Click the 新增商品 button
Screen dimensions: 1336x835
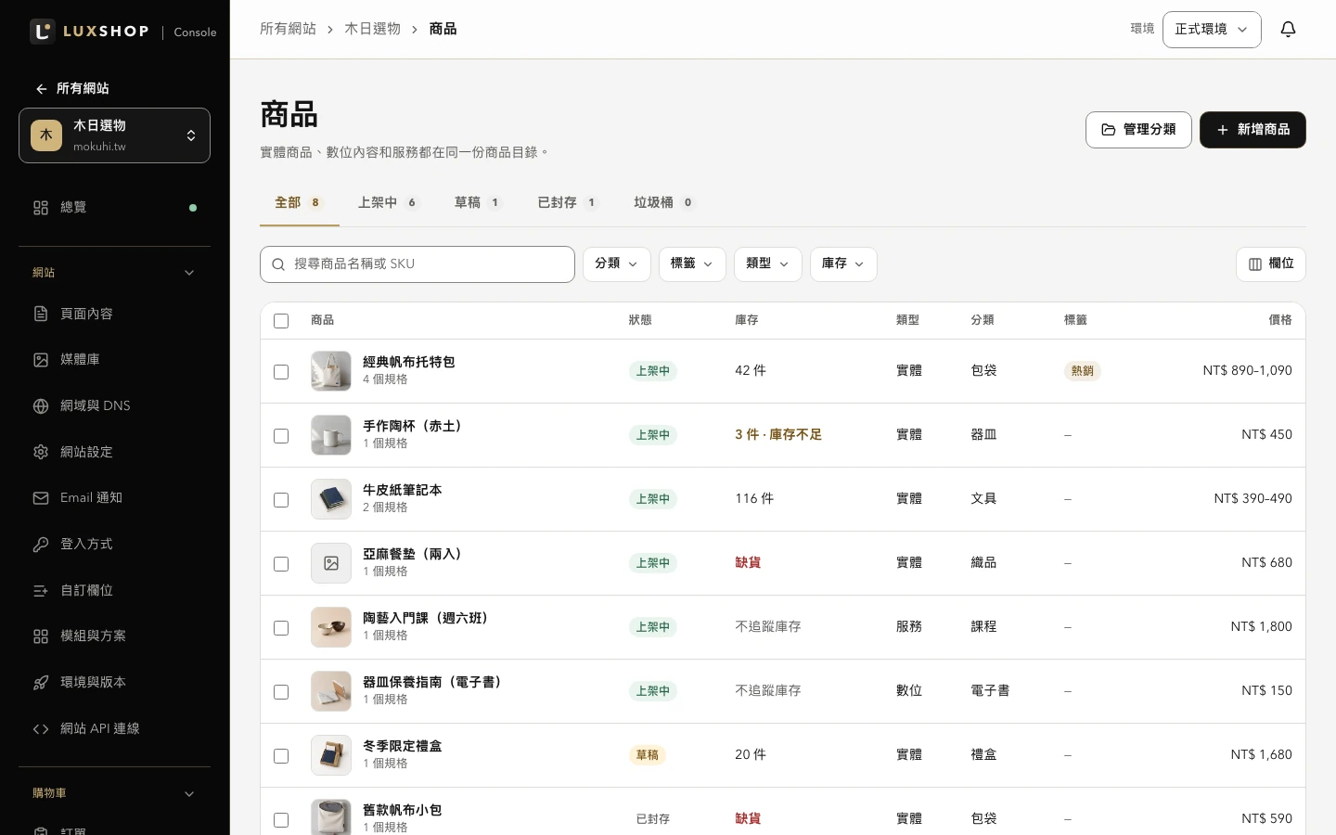pyautogui.click(x=1252, y=130)
